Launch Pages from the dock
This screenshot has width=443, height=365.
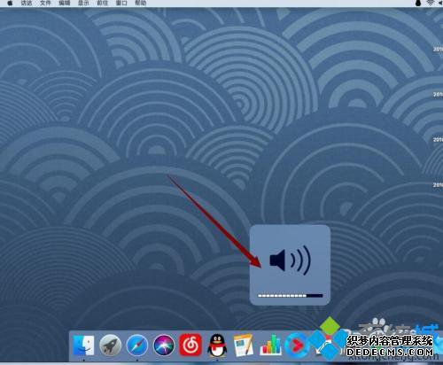[244, 346]
